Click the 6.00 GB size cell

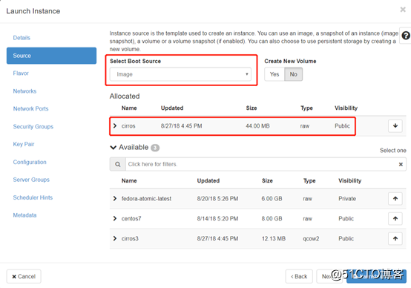tap(272, 199)
